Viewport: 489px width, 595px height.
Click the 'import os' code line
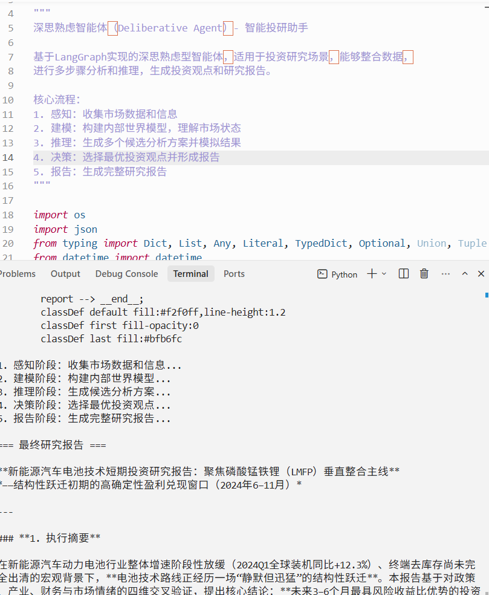tap(60, 215)
